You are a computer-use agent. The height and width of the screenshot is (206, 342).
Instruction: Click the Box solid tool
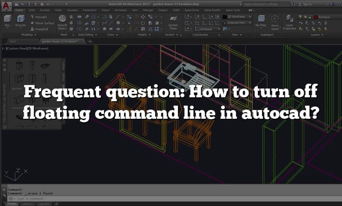[x=7, y=21]
